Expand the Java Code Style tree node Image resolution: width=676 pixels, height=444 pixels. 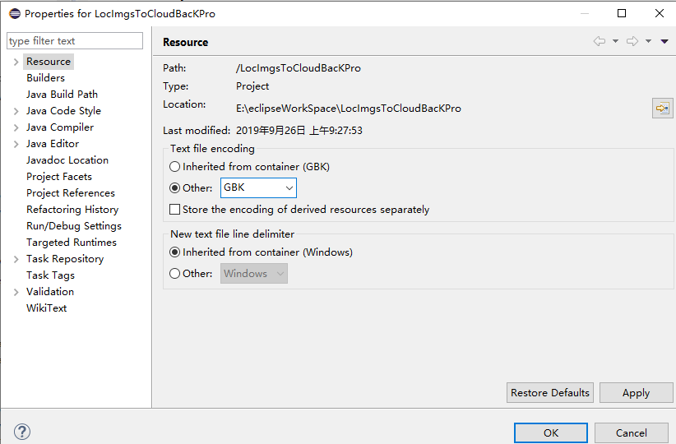[16, 111]
